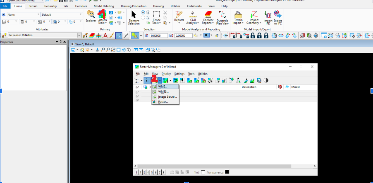Open Civil Analysis tools
The image size is (373, 183).
[192, 17]
